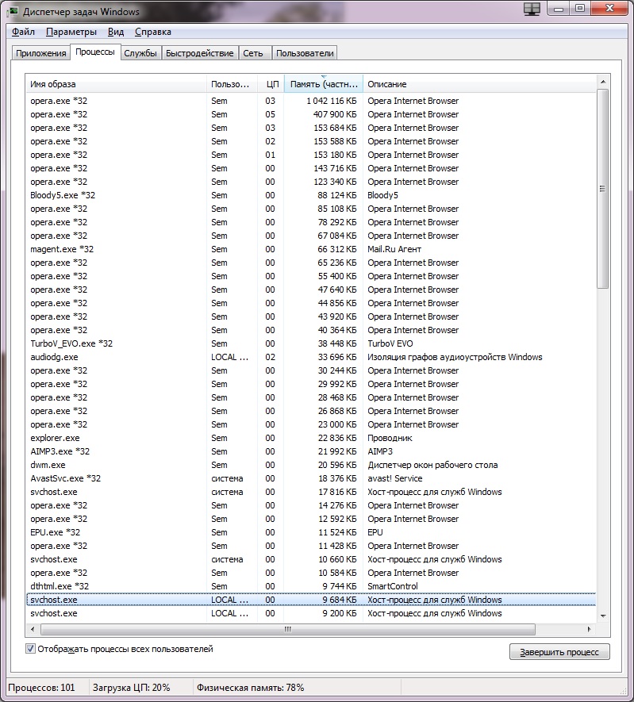The height and width of the screenshot is (702, 634).
Task: Click vertical scrollbar down arrow
Action: 603,616
